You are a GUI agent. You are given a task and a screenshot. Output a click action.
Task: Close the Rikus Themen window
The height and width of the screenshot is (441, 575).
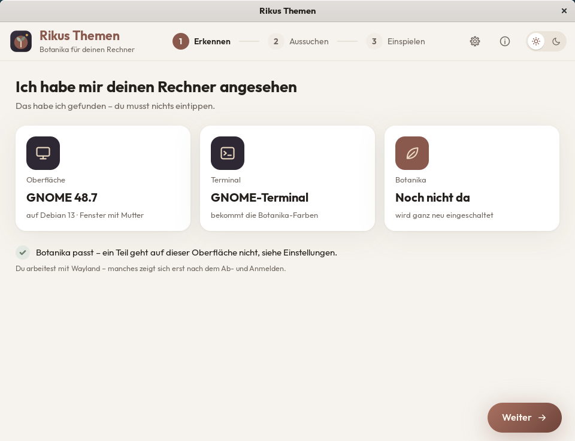click(x=564, y=11)
